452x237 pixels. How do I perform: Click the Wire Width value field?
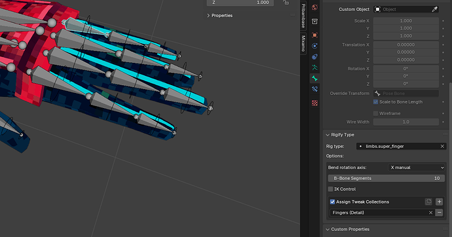click(x=406, y=122)
